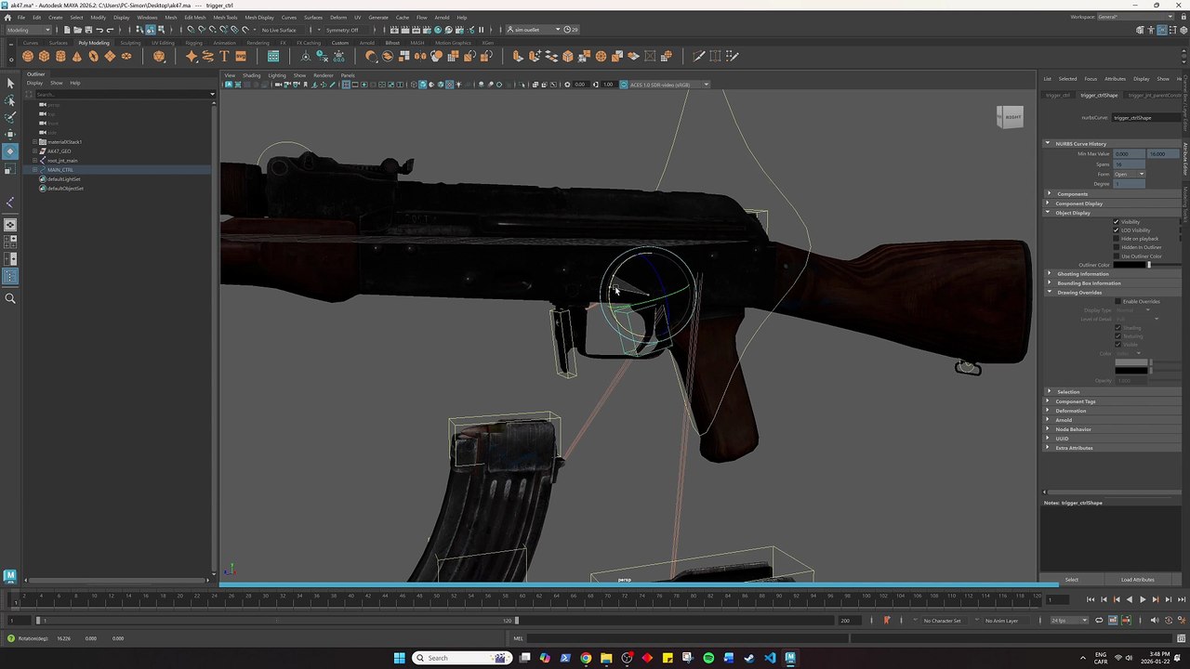Click the magnifier search icon in toolbox
This screenshot has height=669, width=1190.
10,298
